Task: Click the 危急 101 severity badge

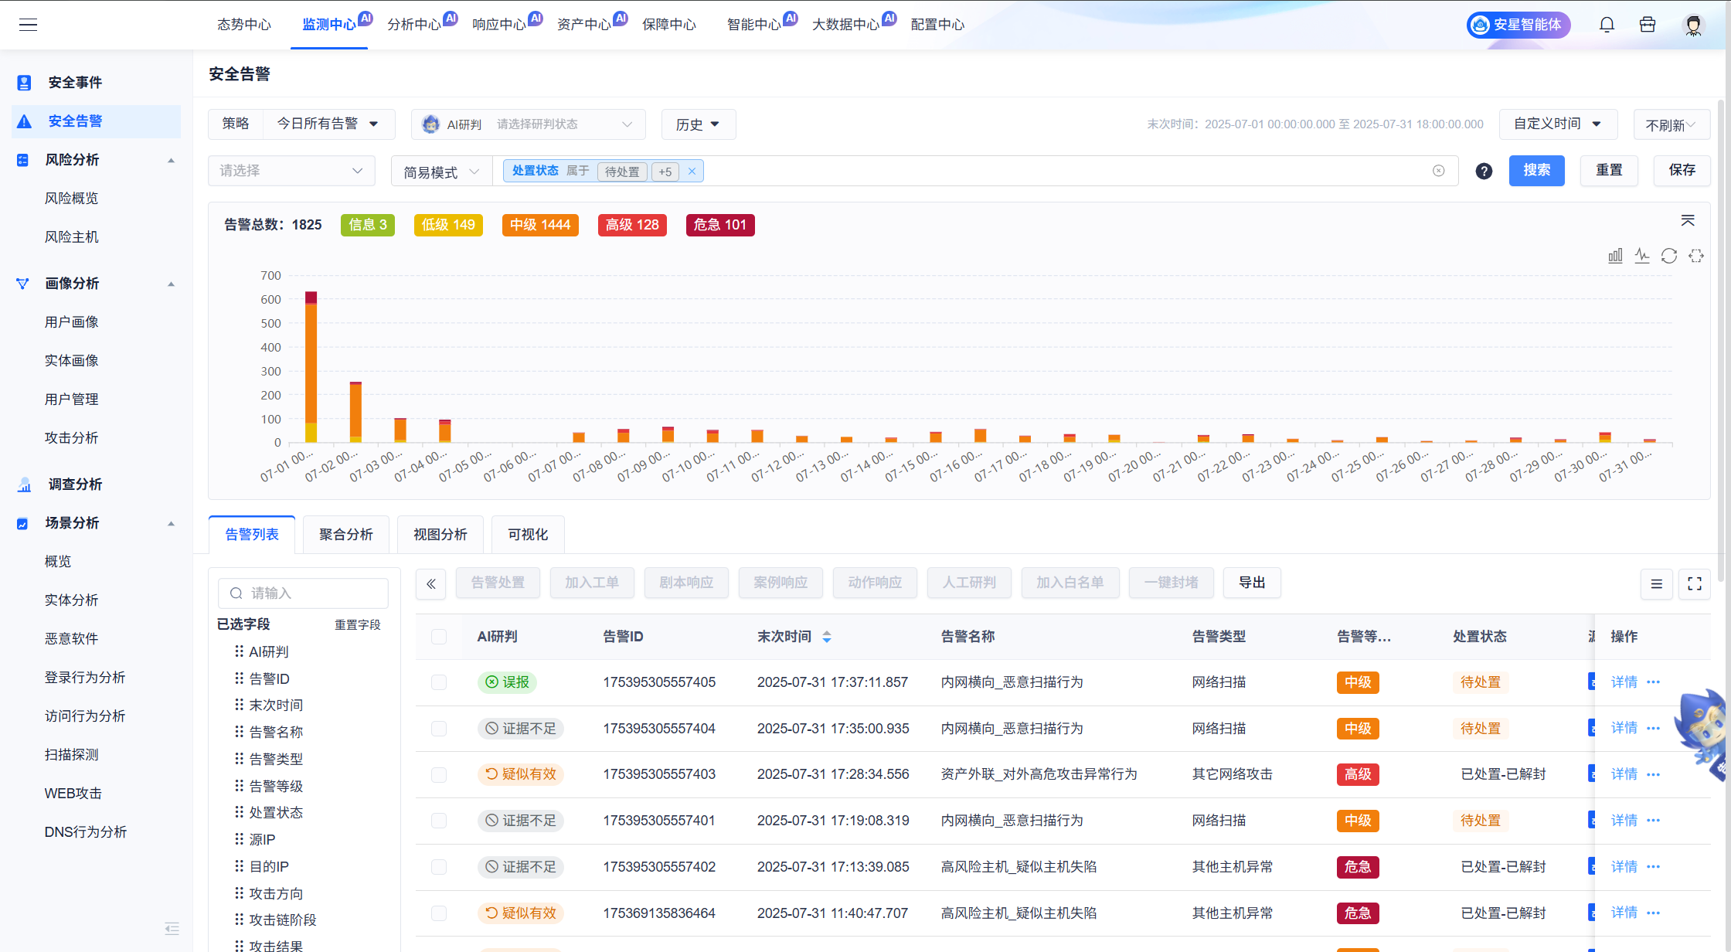Action: click(719, 225)
